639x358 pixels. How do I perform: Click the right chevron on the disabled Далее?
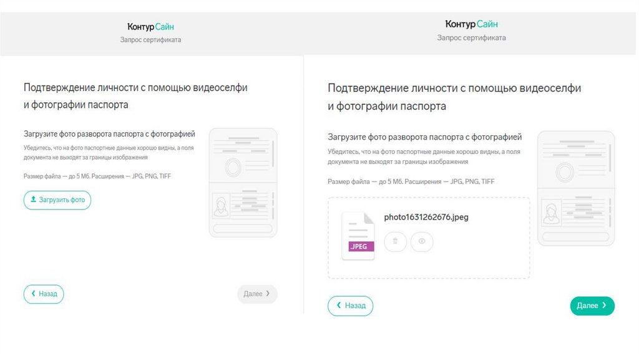pos(268,294)
